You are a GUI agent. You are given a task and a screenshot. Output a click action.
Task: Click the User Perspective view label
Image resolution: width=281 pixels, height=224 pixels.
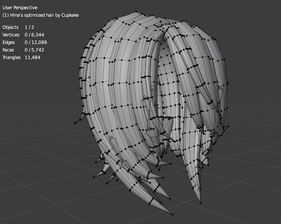pos(20,8)
